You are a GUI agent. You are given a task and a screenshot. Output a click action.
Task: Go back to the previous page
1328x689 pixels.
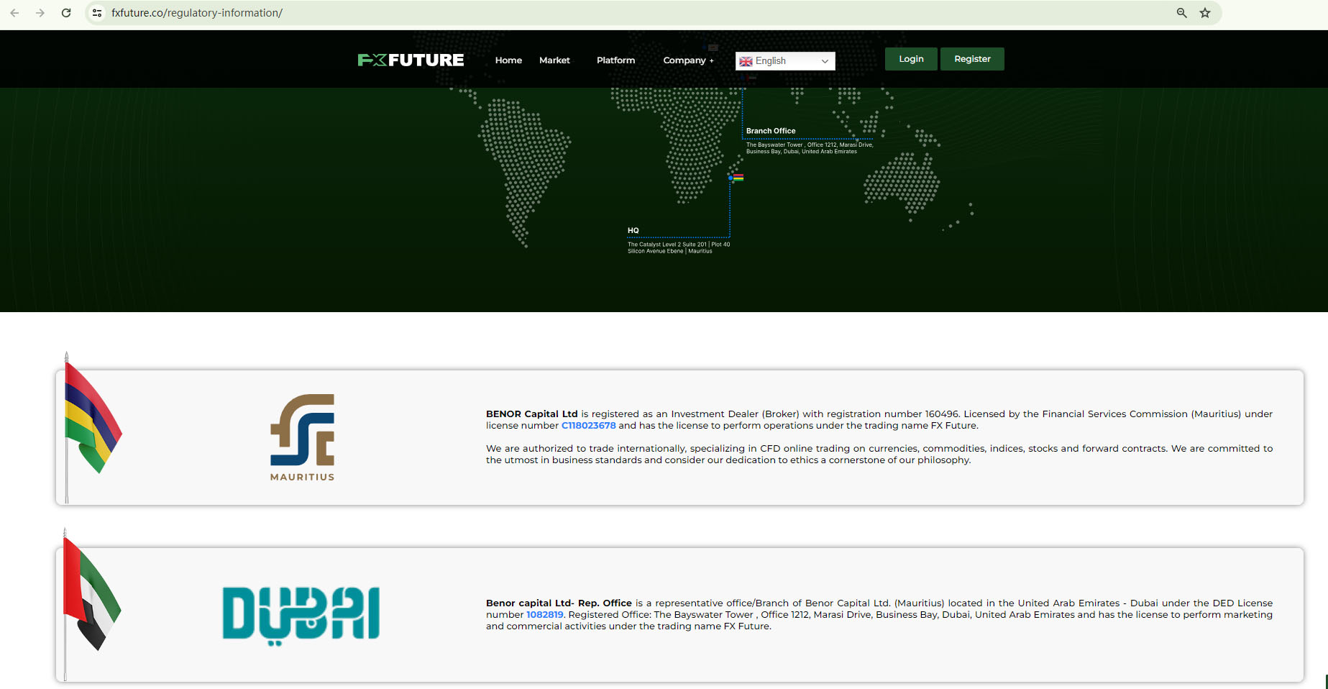coord(14,13)
